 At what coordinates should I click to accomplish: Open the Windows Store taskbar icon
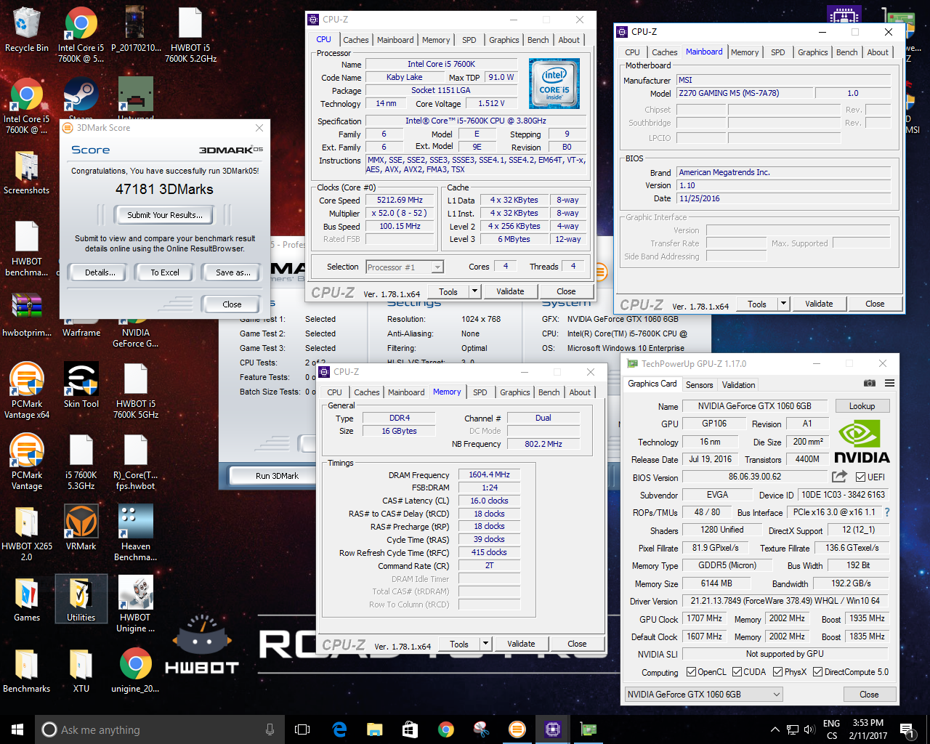(410, 729)
